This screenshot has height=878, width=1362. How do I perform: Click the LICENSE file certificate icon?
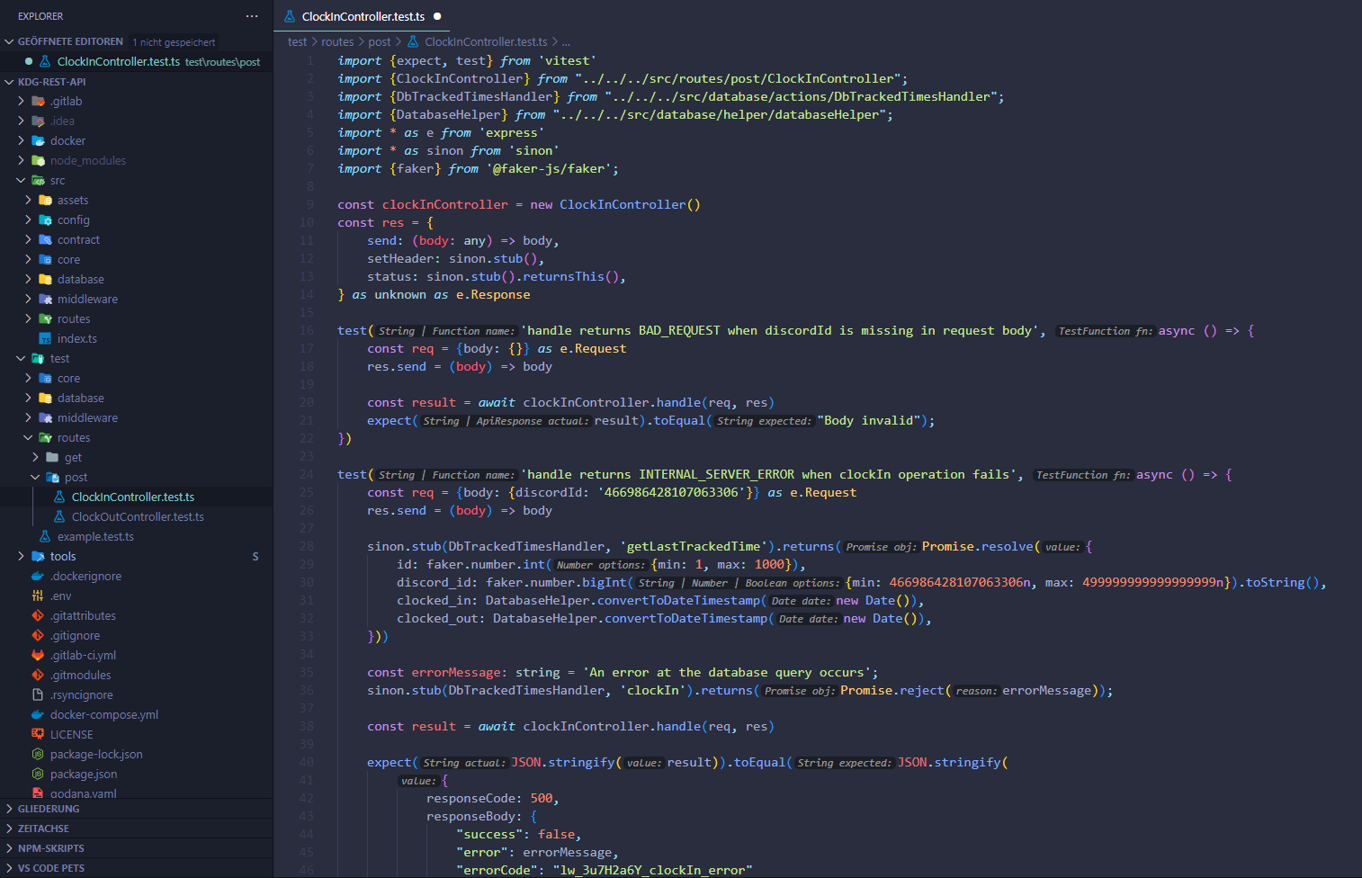tap(38, 735)
